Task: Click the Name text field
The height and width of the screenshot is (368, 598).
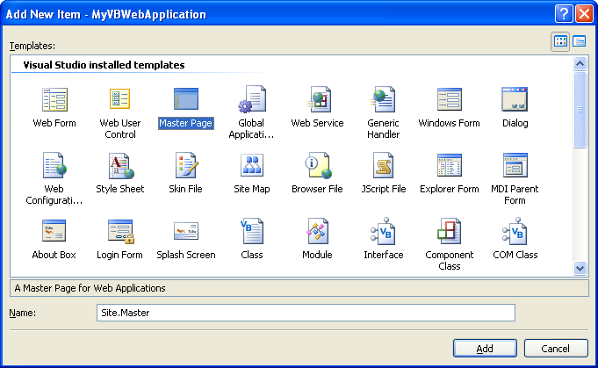Action: tap(305, 313)
